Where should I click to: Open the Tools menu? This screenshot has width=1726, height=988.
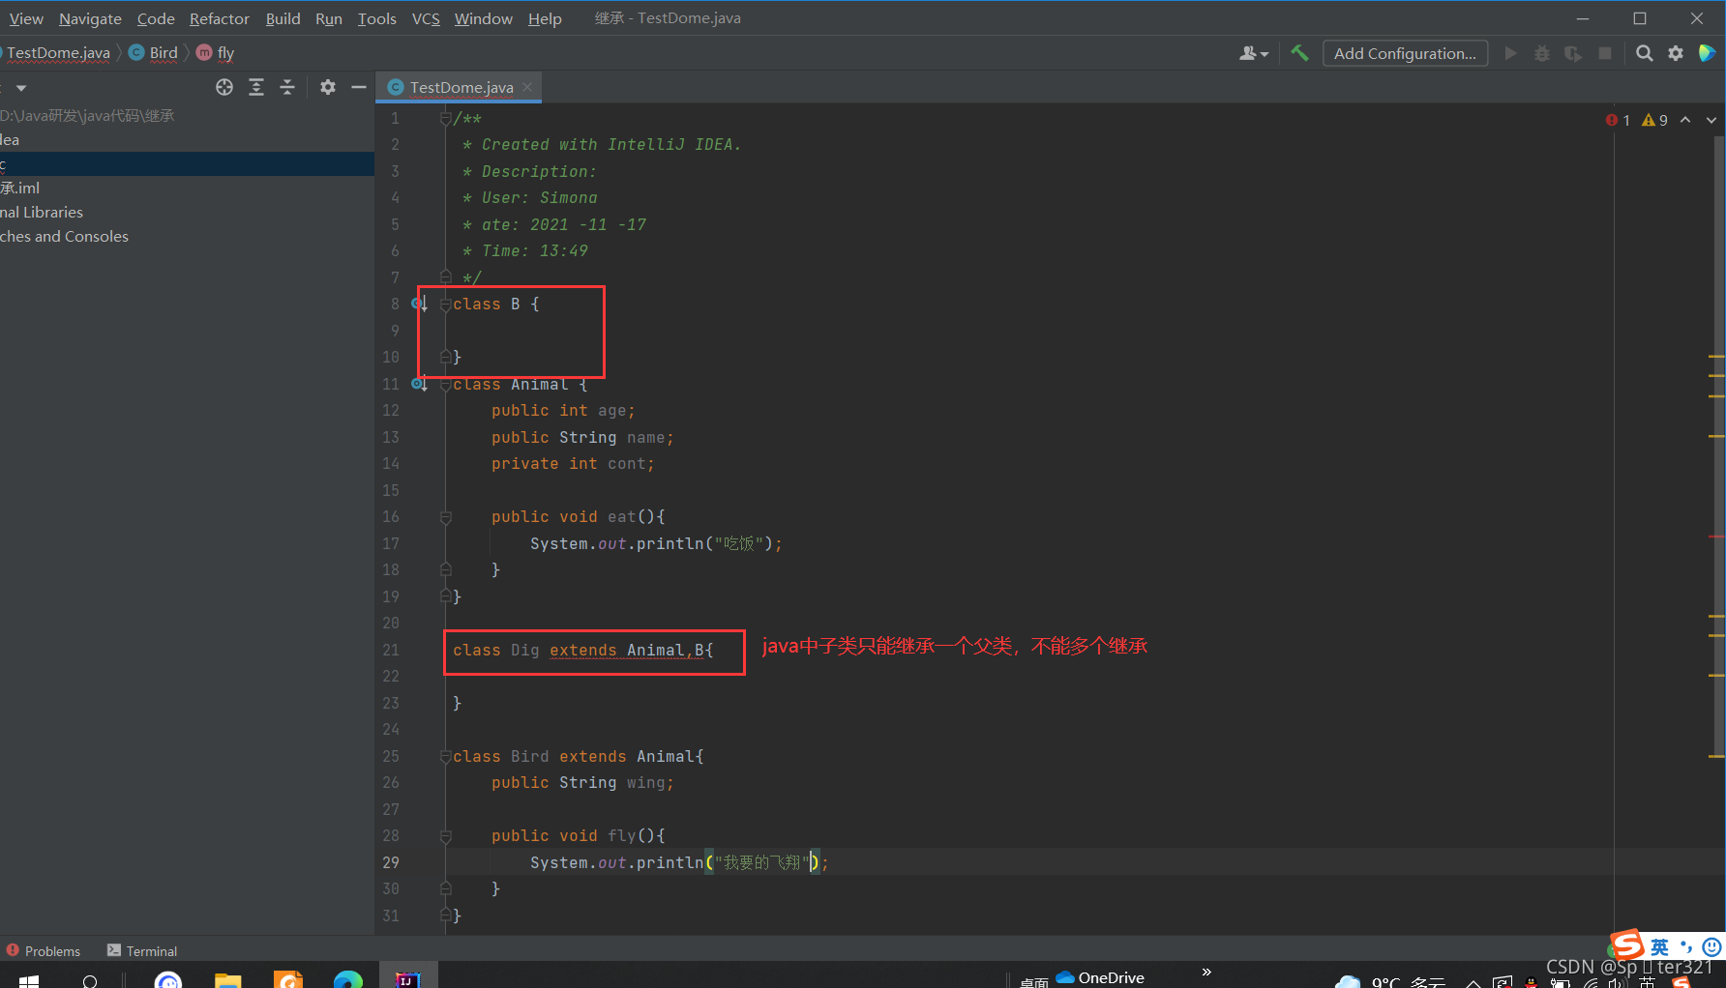point(376,18)
